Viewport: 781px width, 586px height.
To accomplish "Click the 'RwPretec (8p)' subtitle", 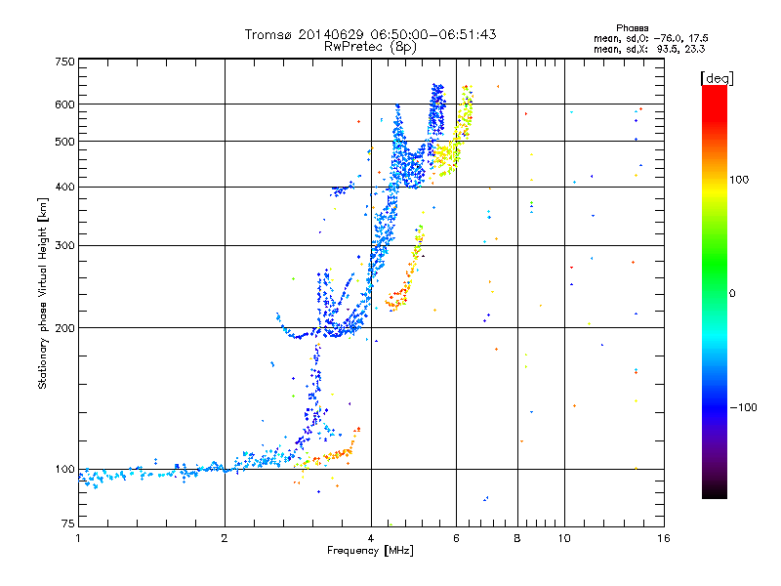I will [370, 47].
